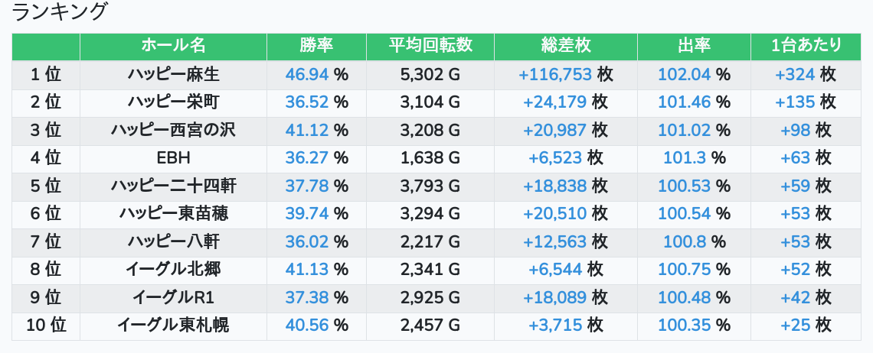Select イーグル東札幌 hall name
The height and width of the screenshot is (353, 873).
[173, 325]
